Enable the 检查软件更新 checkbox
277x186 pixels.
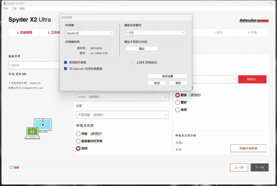(x=66, y=62)
